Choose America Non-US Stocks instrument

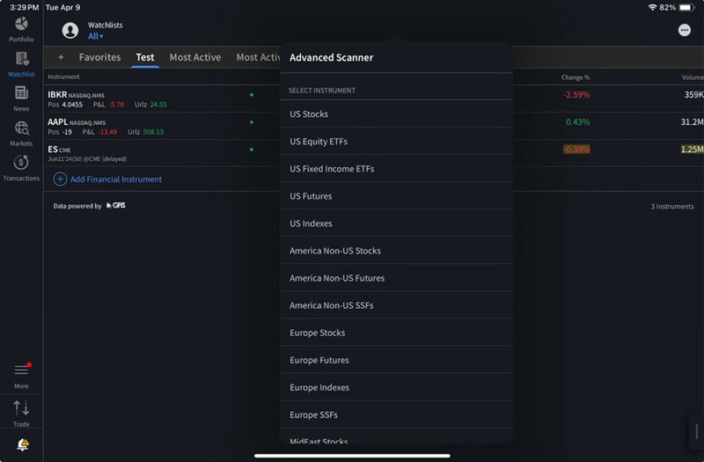pyautogui.click(x=397, y=251)
